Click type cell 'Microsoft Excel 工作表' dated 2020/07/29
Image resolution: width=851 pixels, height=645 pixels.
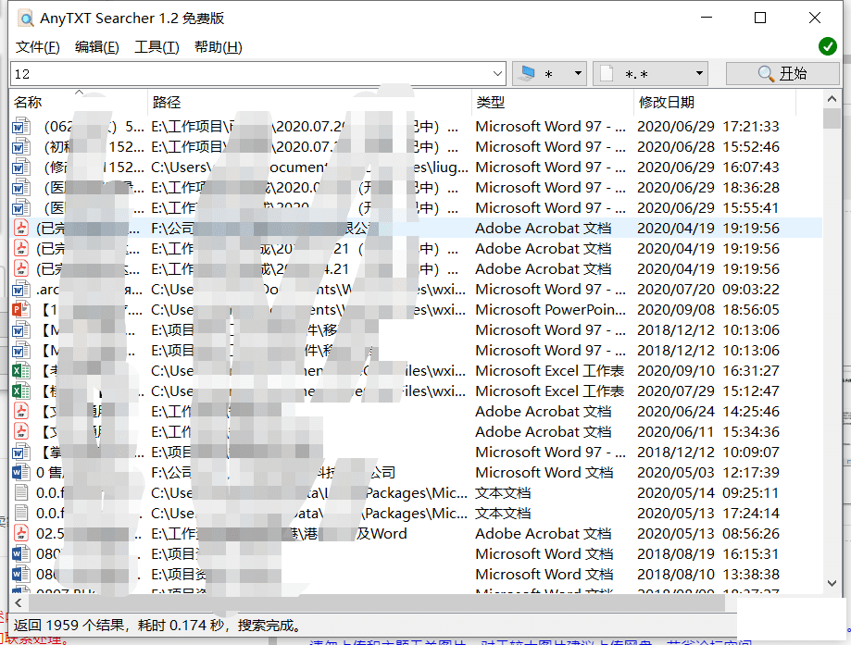point(550,391)
